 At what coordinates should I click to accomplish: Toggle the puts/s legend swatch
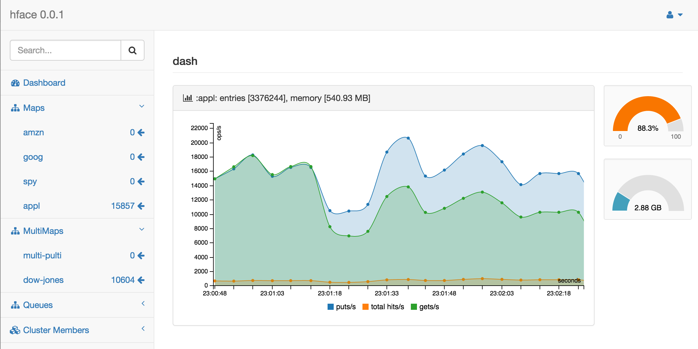coord(331,307)
